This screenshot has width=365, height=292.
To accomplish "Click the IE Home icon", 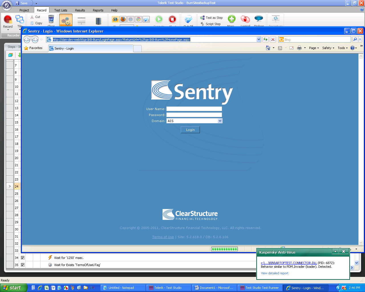I will [268, 48].
